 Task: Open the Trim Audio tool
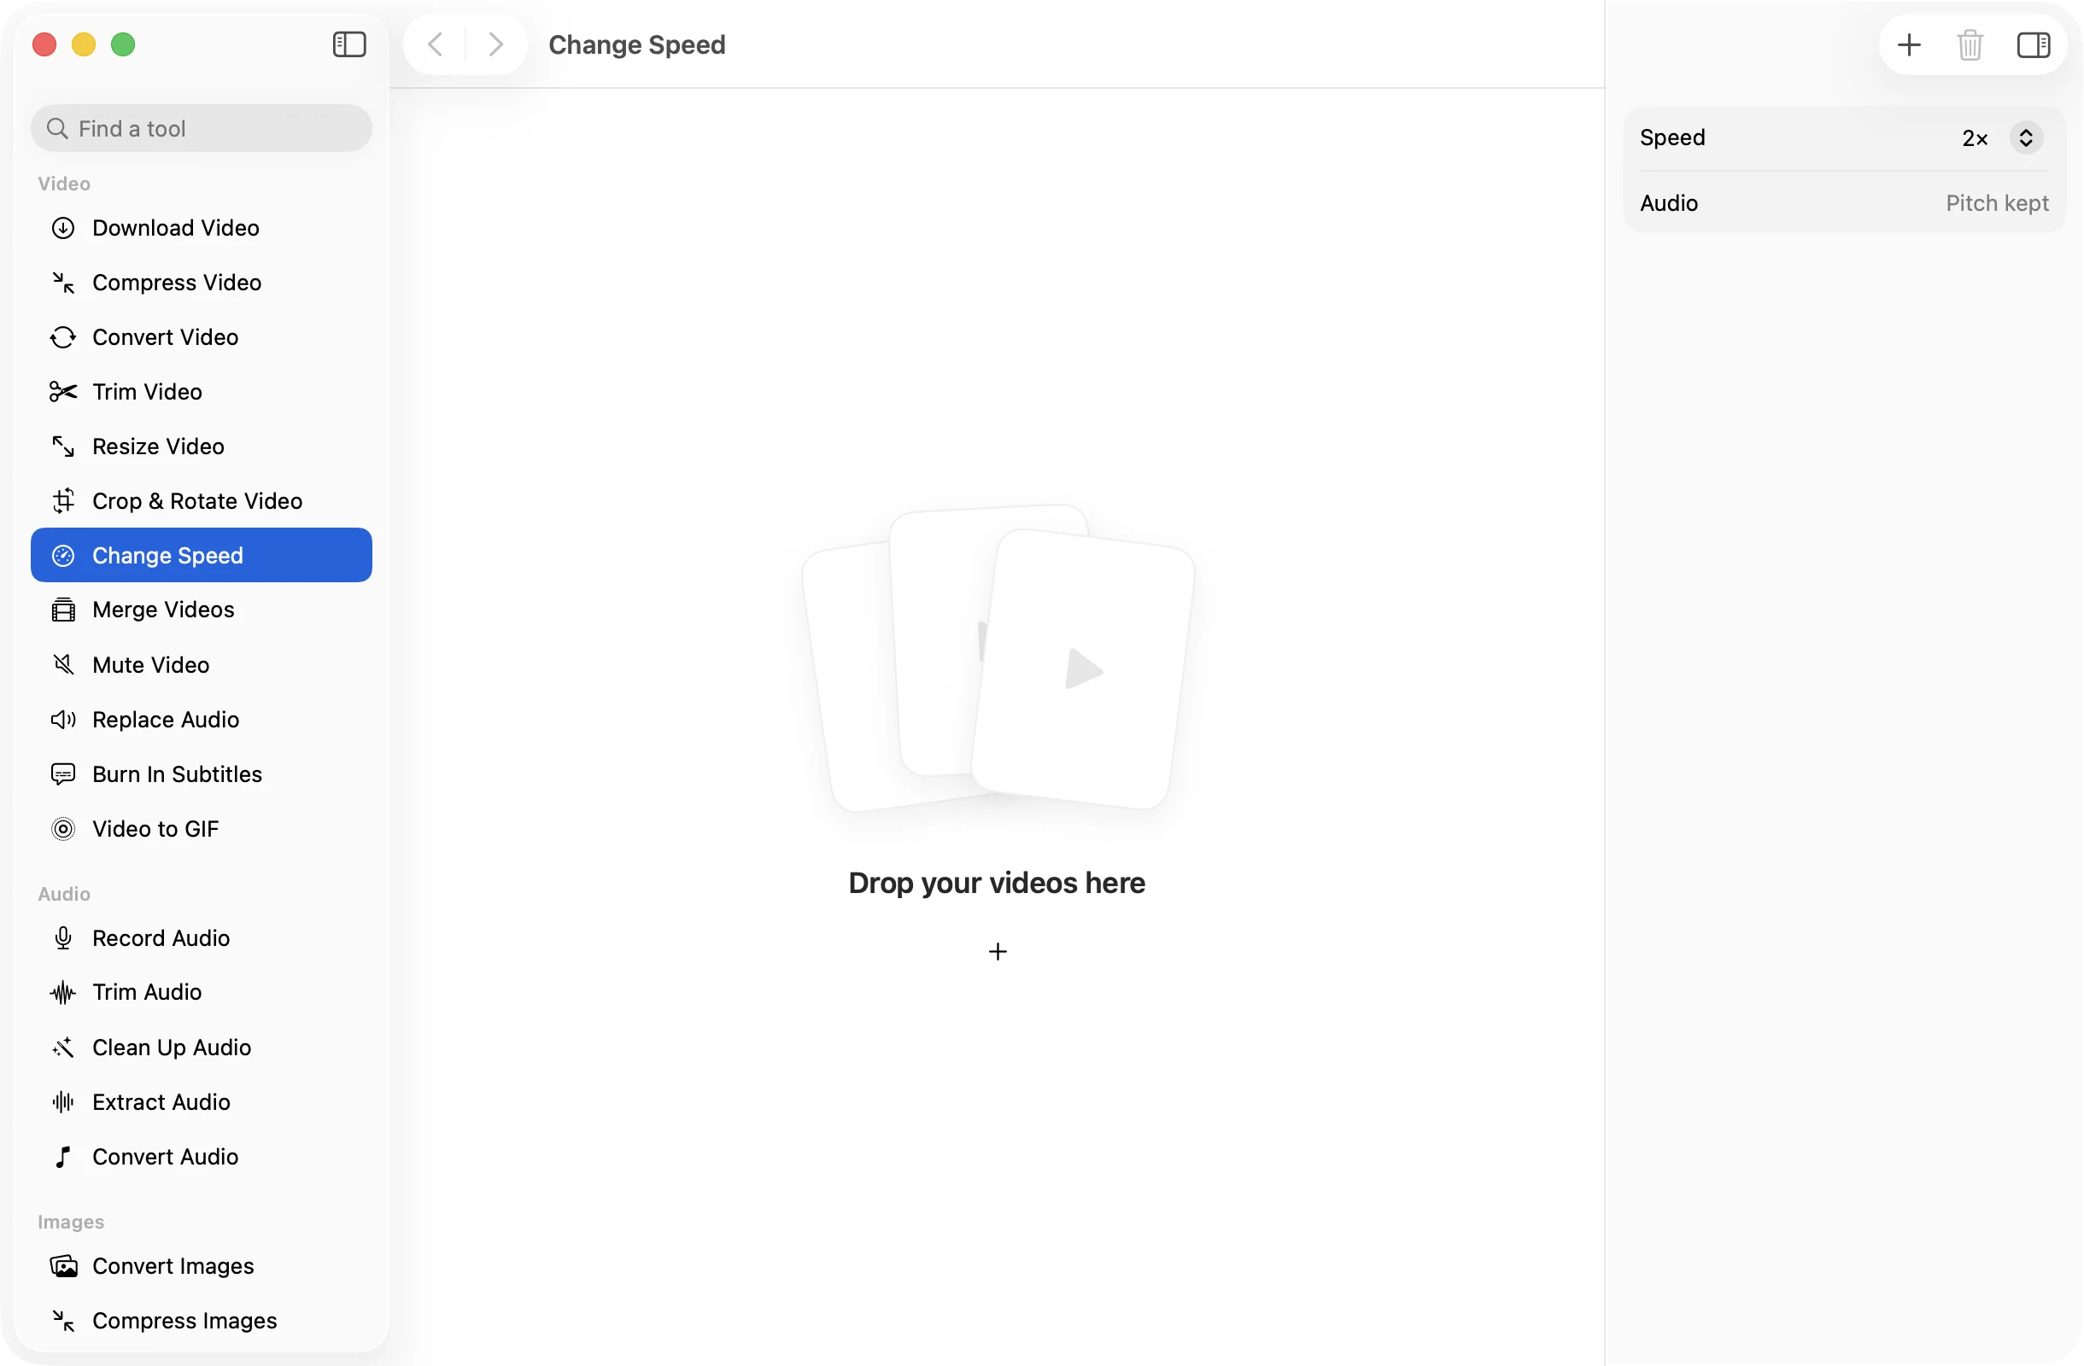pyautogui.click(x=202, y=992)
